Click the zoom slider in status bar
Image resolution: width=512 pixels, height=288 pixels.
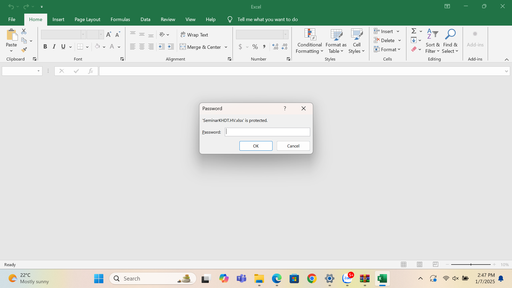pyautogui.click(x=471, y=265)
